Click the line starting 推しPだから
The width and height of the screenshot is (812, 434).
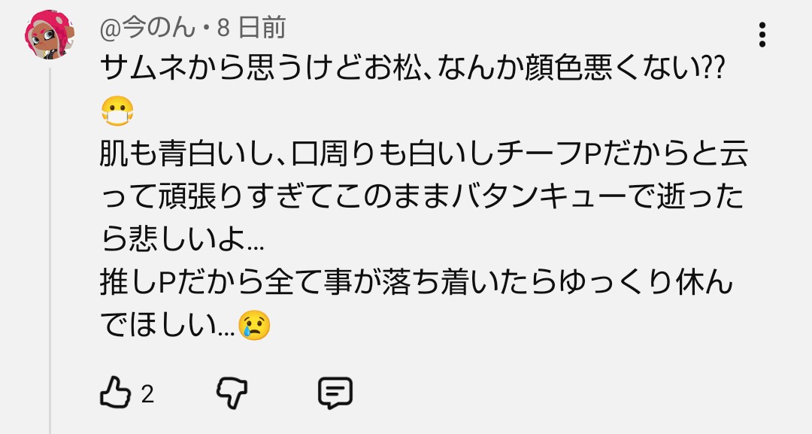(x=417, y=283)
